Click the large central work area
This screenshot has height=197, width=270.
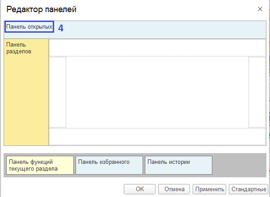click(x=156, y=92)
